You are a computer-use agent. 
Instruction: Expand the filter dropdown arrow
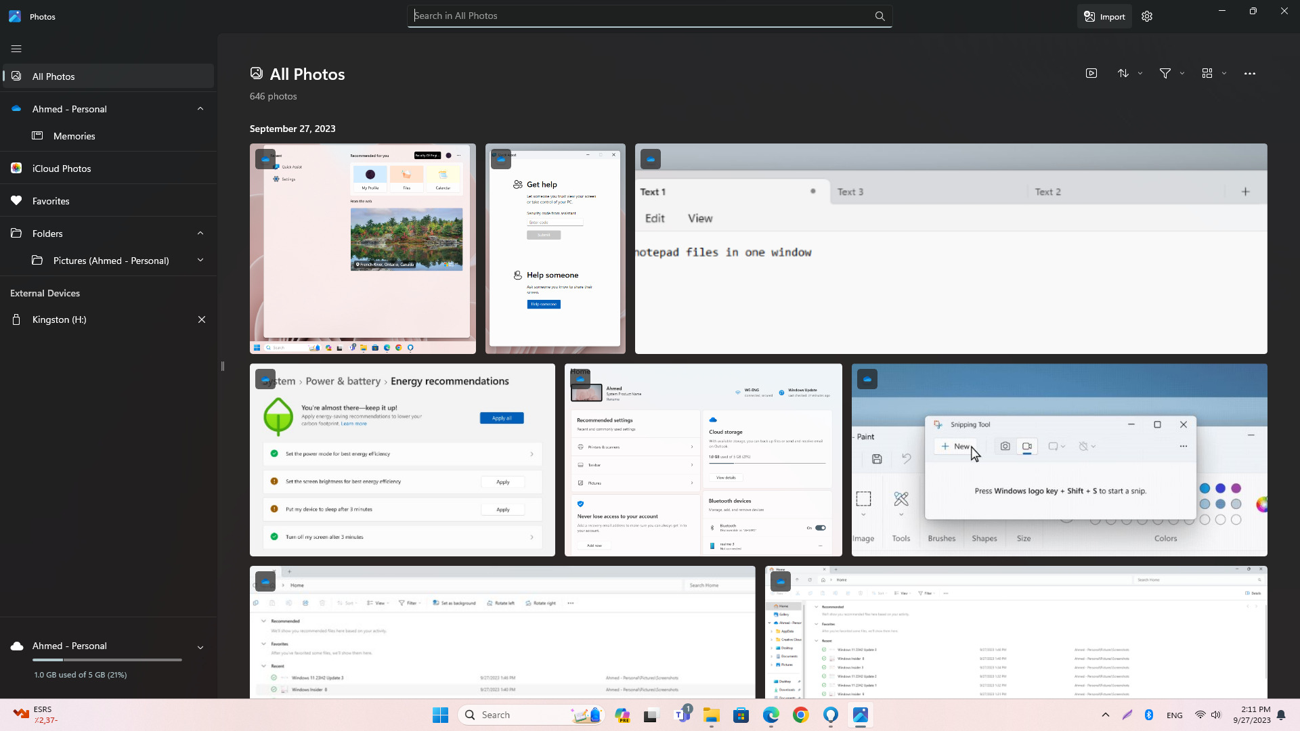point(1182,73)
